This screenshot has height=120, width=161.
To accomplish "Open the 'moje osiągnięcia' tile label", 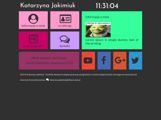I will (x=33, y=46).
